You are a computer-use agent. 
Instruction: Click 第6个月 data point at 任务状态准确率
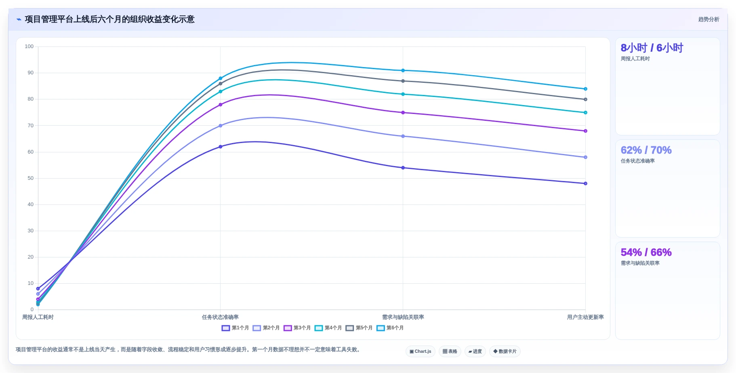[x=221, y=78]
